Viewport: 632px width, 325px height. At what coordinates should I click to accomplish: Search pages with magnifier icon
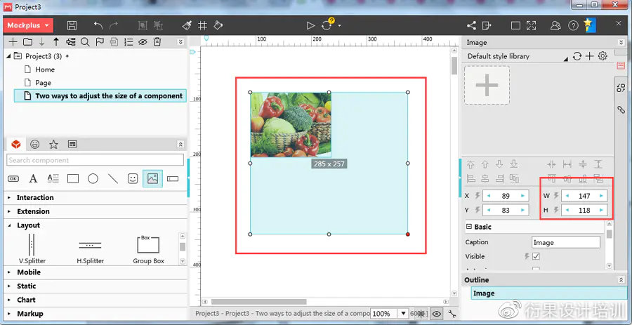pyautogui.click(x=85, y=41)
